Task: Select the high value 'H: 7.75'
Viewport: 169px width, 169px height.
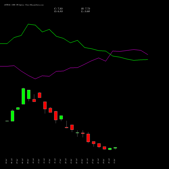Action: point(86,9)
